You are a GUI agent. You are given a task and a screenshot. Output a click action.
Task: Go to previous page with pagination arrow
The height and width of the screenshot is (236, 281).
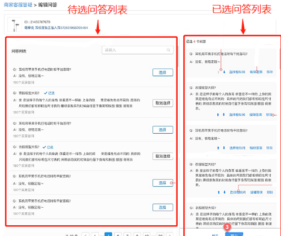pos(85,234)
